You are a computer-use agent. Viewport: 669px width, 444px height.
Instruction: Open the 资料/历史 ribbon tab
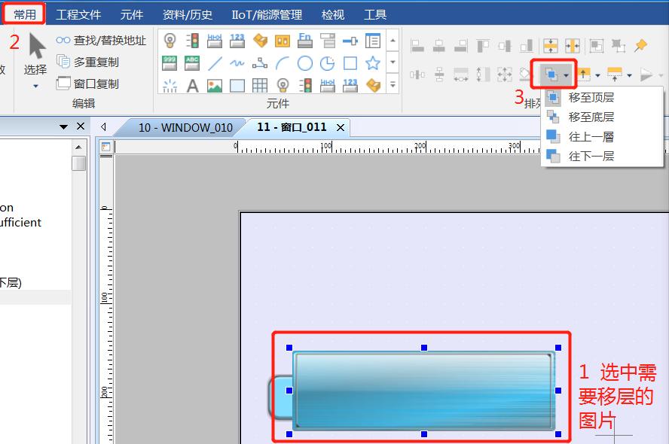188,14
